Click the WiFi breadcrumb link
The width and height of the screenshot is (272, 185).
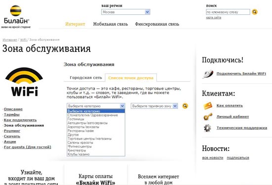coord(23,40)
